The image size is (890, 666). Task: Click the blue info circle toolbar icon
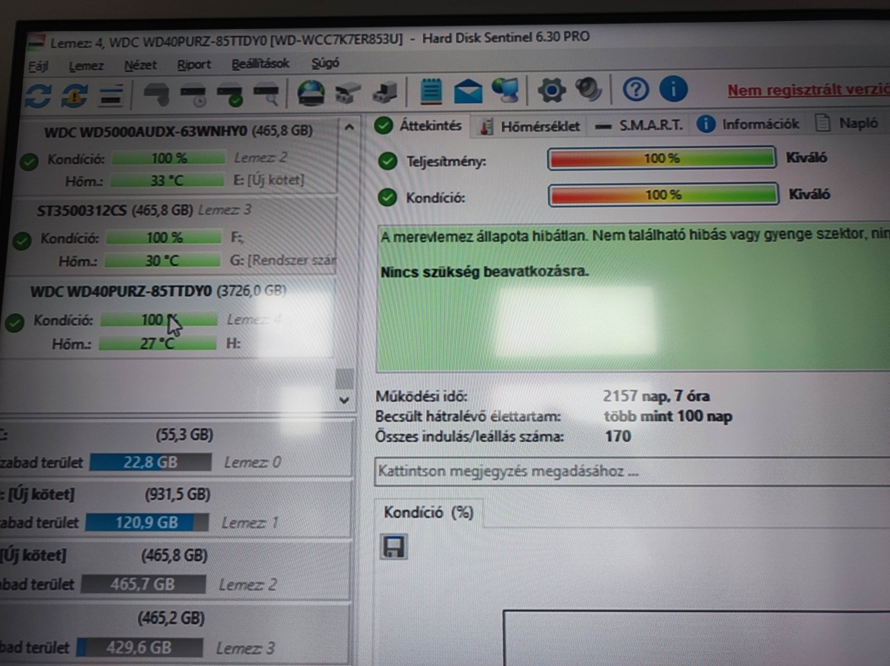point(673,89)
